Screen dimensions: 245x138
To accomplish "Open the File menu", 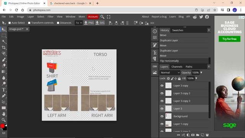I will [x=4, y=16].
